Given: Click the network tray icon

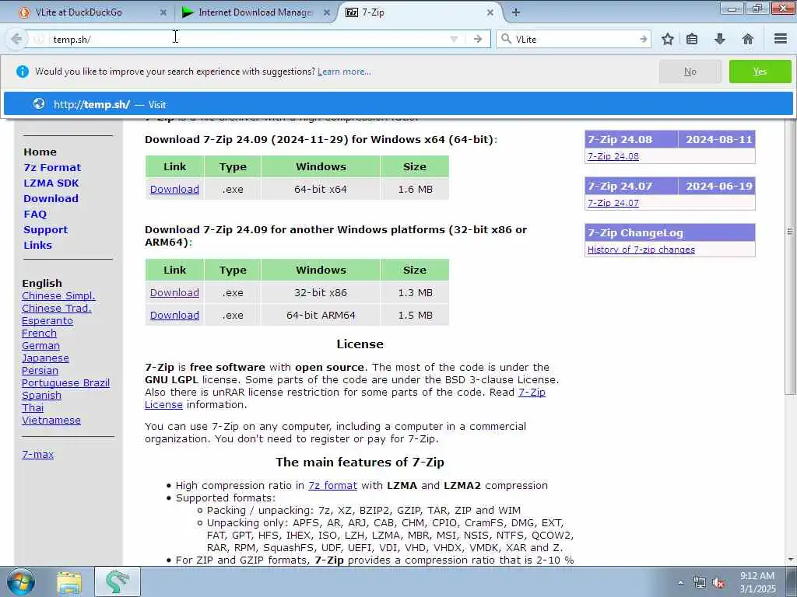Looking at the screenshot, I should (700, 583).
